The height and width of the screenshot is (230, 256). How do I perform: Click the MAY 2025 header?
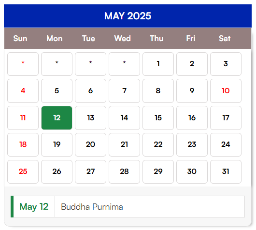(x=128, y=16)
